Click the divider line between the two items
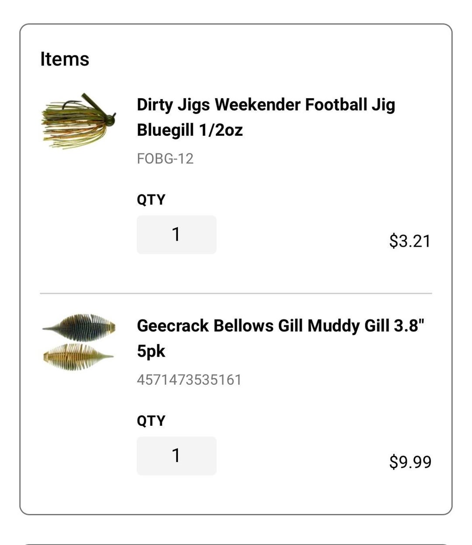 point(236,293)
